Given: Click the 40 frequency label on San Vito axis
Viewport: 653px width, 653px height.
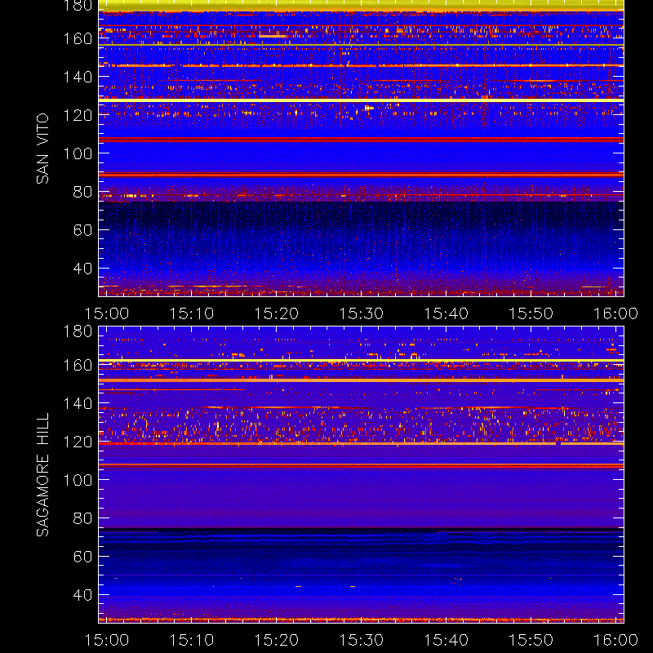Looking at the screenshot, I should point(82,269).
